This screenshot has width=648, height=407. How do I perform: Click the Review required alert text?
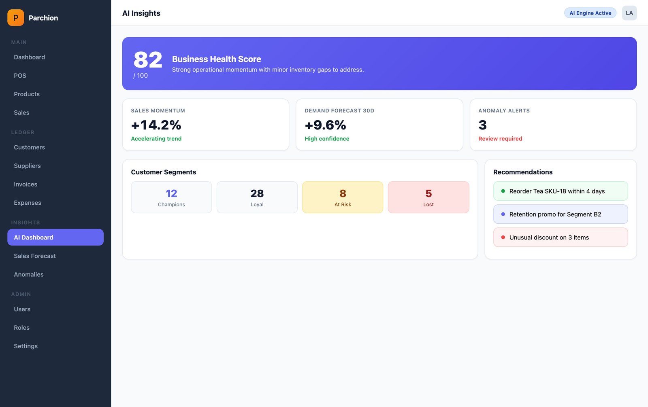click(x=500, y=138)
